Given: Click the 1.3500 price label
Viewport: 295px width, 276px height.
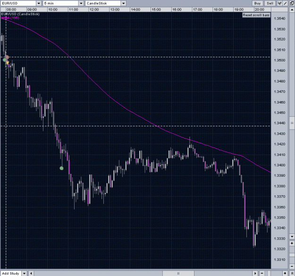Looking at the screenshot, I should click(x=279, y=60).
